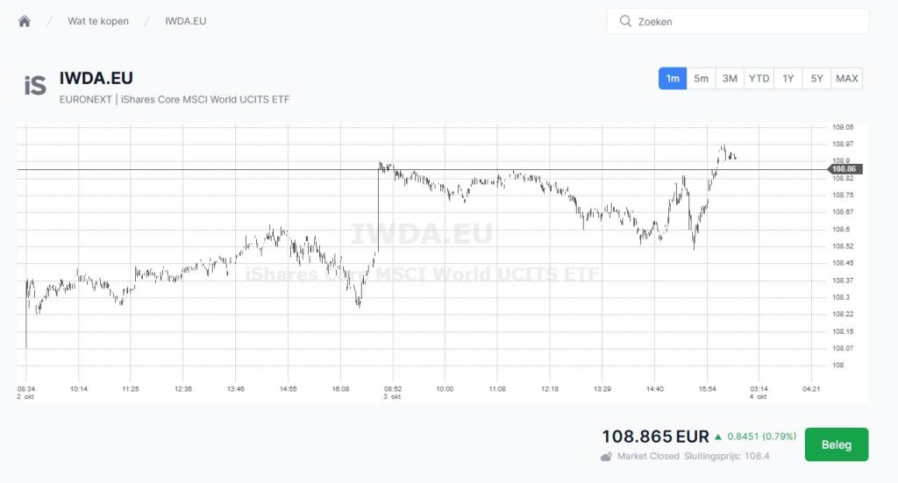Click the magnifier icon in search box
This screenshot has width=898, height=483.
pyautogui.click(x=625, y=21)
